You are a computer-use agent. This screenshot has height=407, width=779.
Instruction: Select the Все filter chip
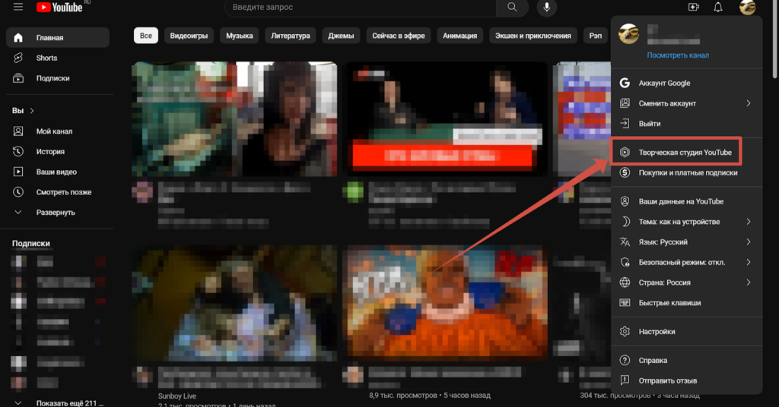click(146, 36)
